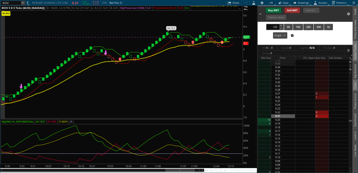Open the ROIV symbol dropdown arrow
This screenshot has height=173, width=358.
pyautogui.click(x=23, y=3)
